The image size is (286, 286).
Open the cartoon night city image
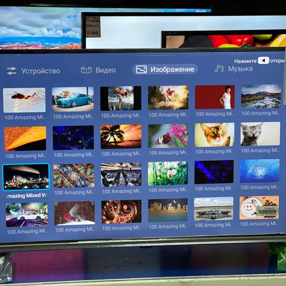[168, 210]
